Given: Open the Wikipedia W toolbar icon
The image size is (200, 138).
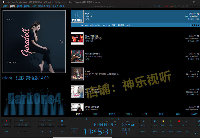Looking at the screenshot, I should click(x=183, y=6).
